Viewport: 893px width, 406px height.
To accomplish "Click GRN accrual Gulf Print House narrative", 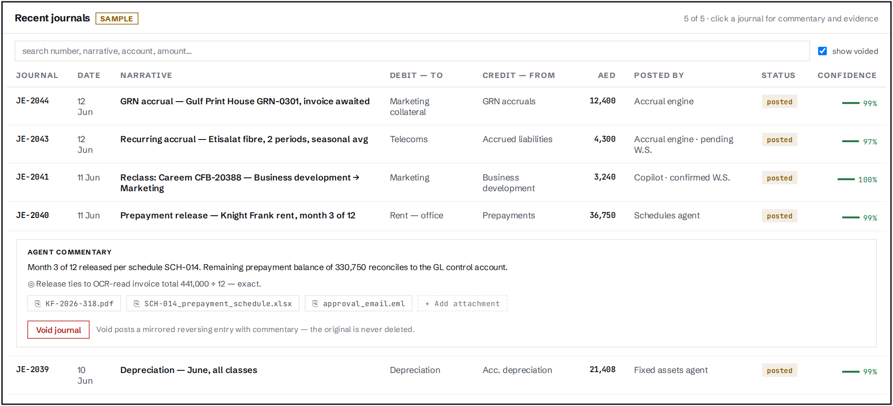I will click(245, 101).
